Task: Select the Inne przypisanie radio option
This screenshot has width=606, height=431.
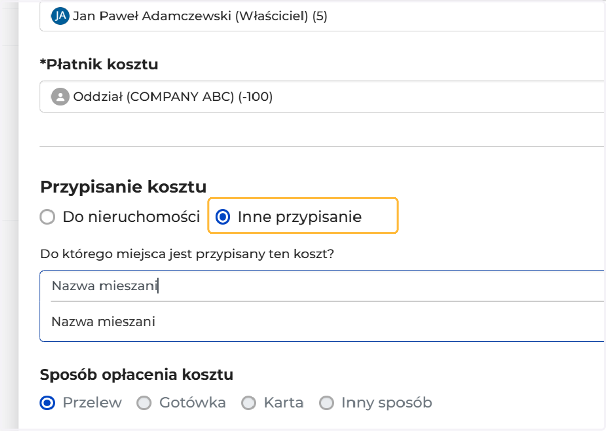Action: point(222,218)
